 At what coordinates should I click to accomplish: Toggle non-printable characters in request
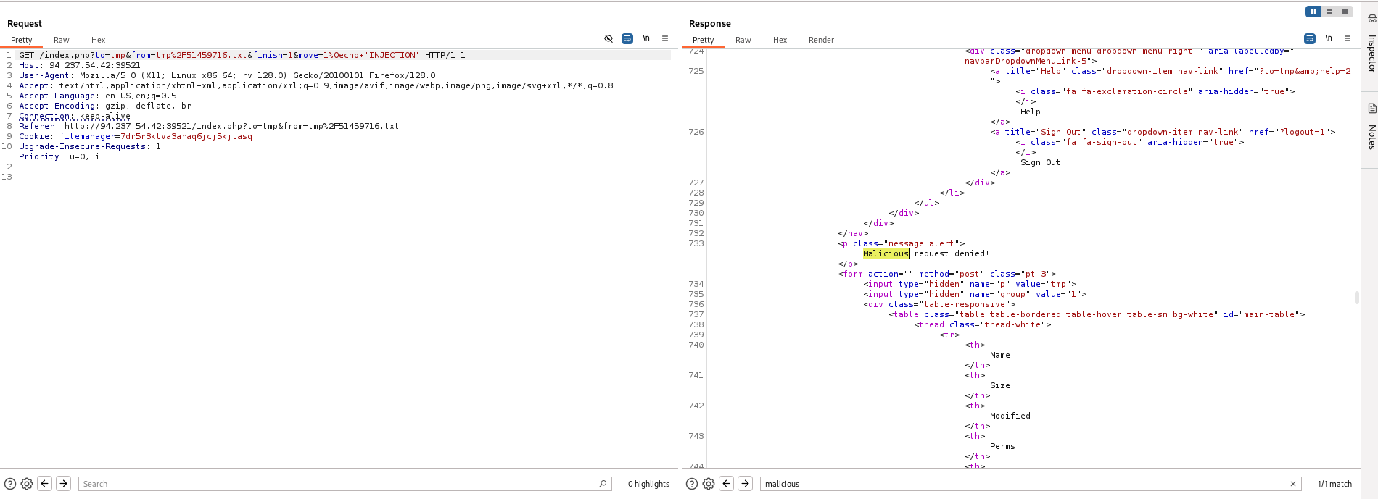[646, 38]
